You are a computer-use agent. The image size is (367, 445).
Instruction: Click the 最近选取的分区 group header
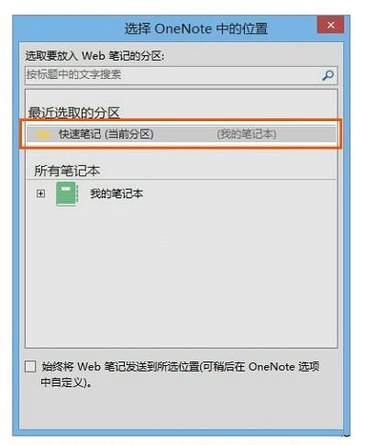tap(73, 113)
